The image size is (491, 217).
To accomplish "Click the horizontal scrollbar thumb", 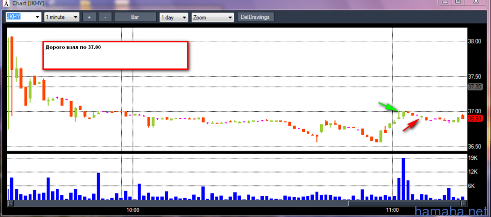I will tap(405, 203).
